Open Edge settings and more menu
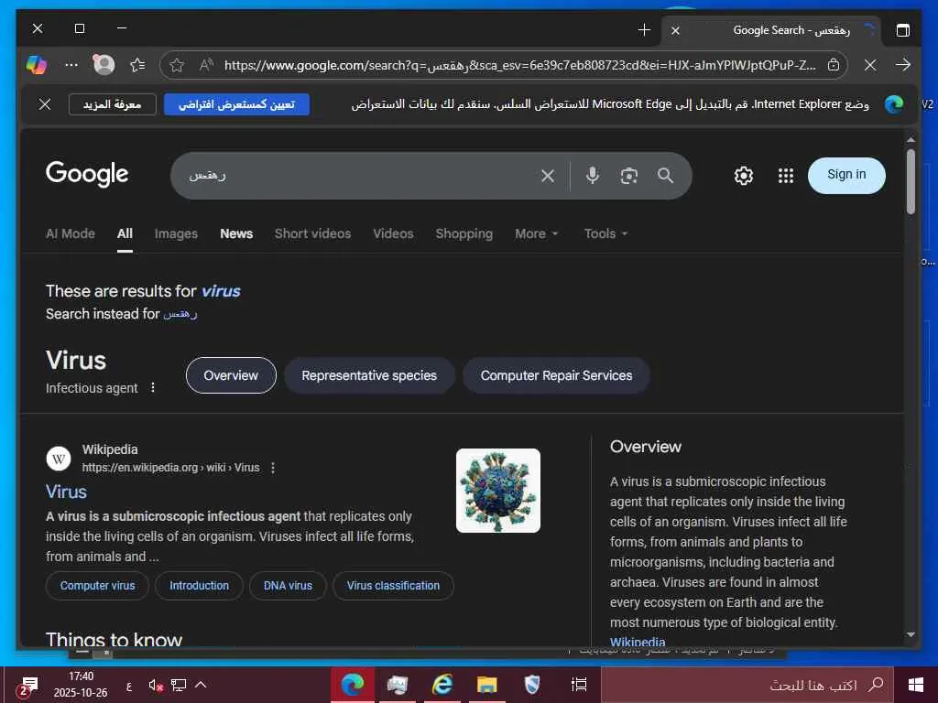The image size is (938, 703). coord(71,65)
